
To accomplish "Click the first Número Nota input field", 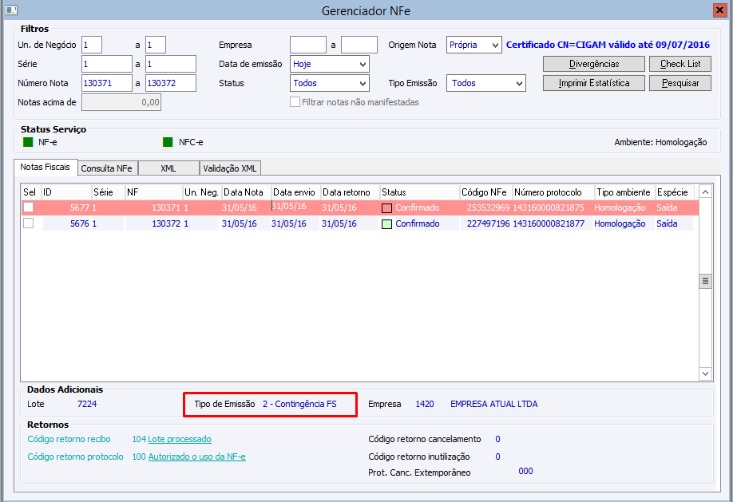I will tap(107, 83).
